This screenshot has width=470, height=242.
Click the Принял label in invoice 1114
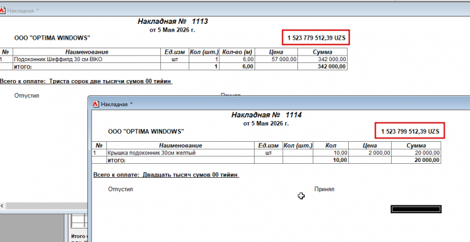324,189
